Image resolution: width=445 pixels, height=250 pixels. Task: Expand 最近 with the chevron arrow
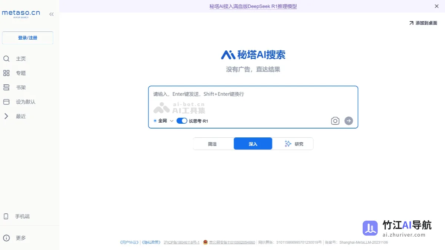point(6,116)
